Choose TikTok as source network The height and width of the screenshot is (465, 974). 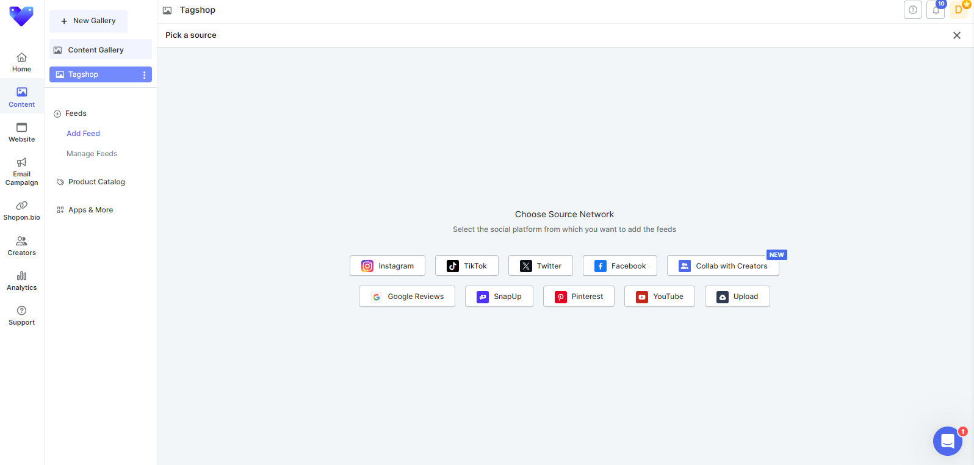pos(467,266)
